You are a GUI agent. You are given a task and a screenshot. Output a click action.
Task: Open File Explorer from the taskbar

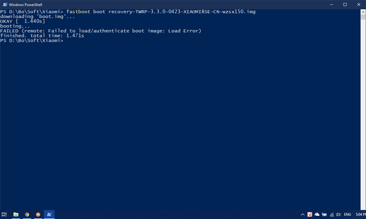click(16, 214)
